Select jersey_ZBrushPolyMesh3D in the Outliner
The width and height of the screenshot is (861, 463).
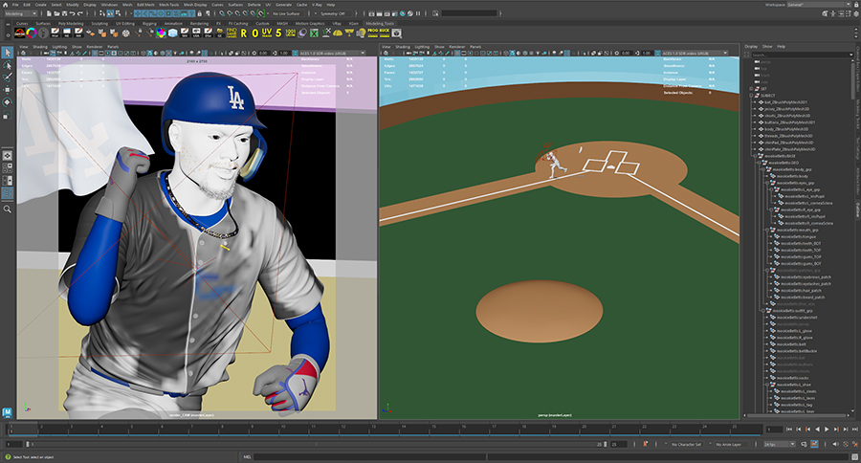(x=786, y=109)
